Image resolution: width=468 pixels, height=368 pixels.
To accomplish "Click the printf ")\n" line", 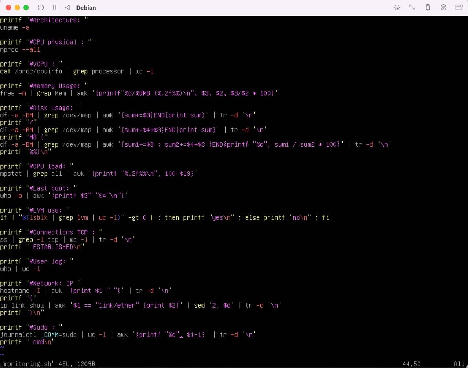I will click(22, 312).
